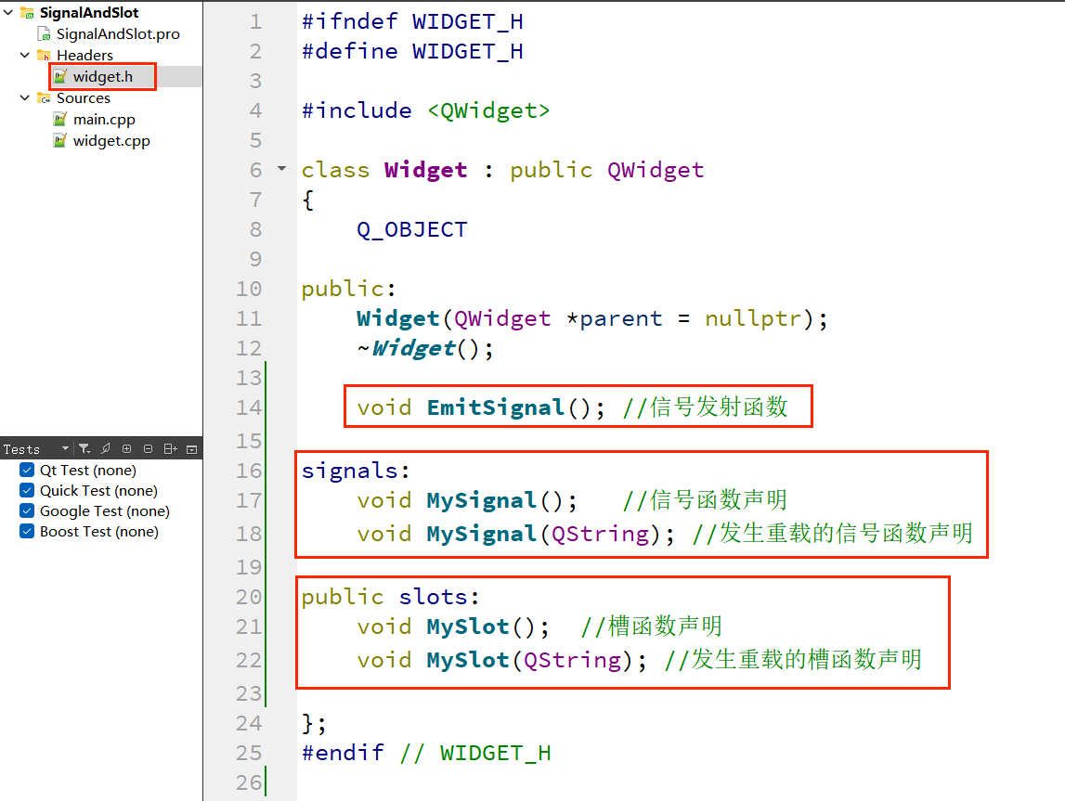The image size is (1065, 801).
Task: Click the 'signals:' keyword on line 16
Action: (356, 471)
